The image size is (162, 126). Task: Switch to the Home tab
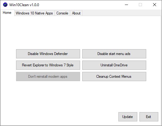(x=7, y=13)
